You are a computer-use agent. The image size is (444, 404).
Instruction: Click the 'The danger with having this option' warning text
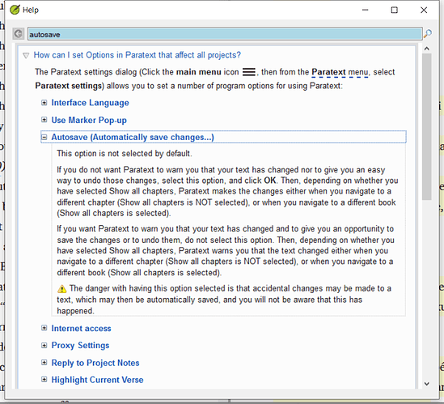click(x=224, y=300)
